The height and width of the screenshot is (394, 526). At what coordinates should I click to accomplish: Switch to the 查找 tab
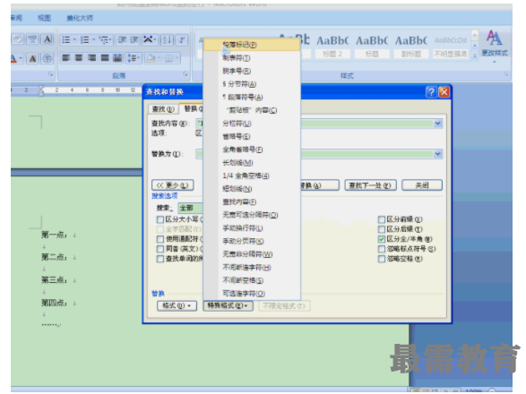163,109
